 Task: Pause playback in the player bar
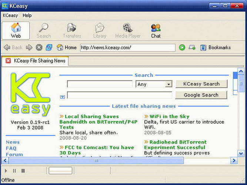[14, 171]
